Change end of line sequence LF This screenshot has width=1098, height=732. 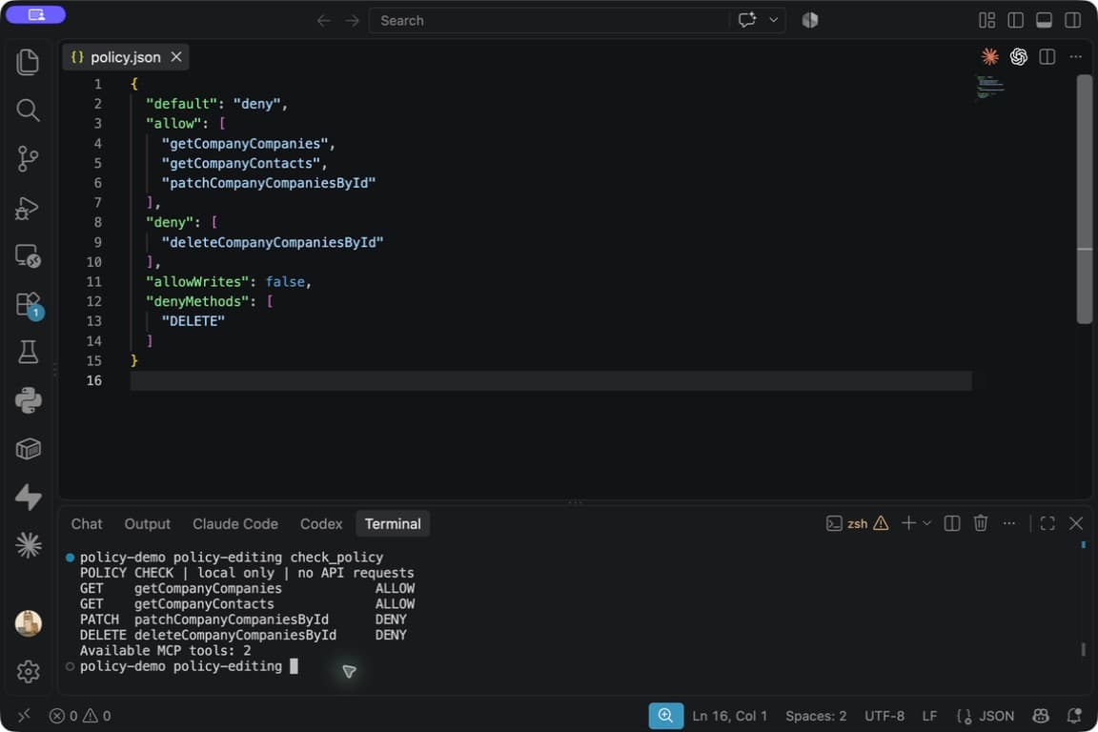click(x=929, y=716)
